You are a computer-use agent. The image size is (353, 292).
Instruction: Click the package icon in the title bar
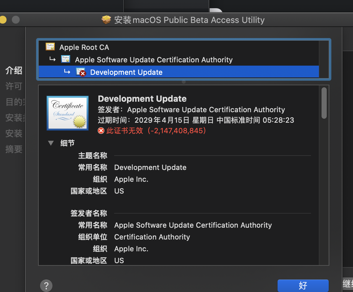click(x=107, y=20)
